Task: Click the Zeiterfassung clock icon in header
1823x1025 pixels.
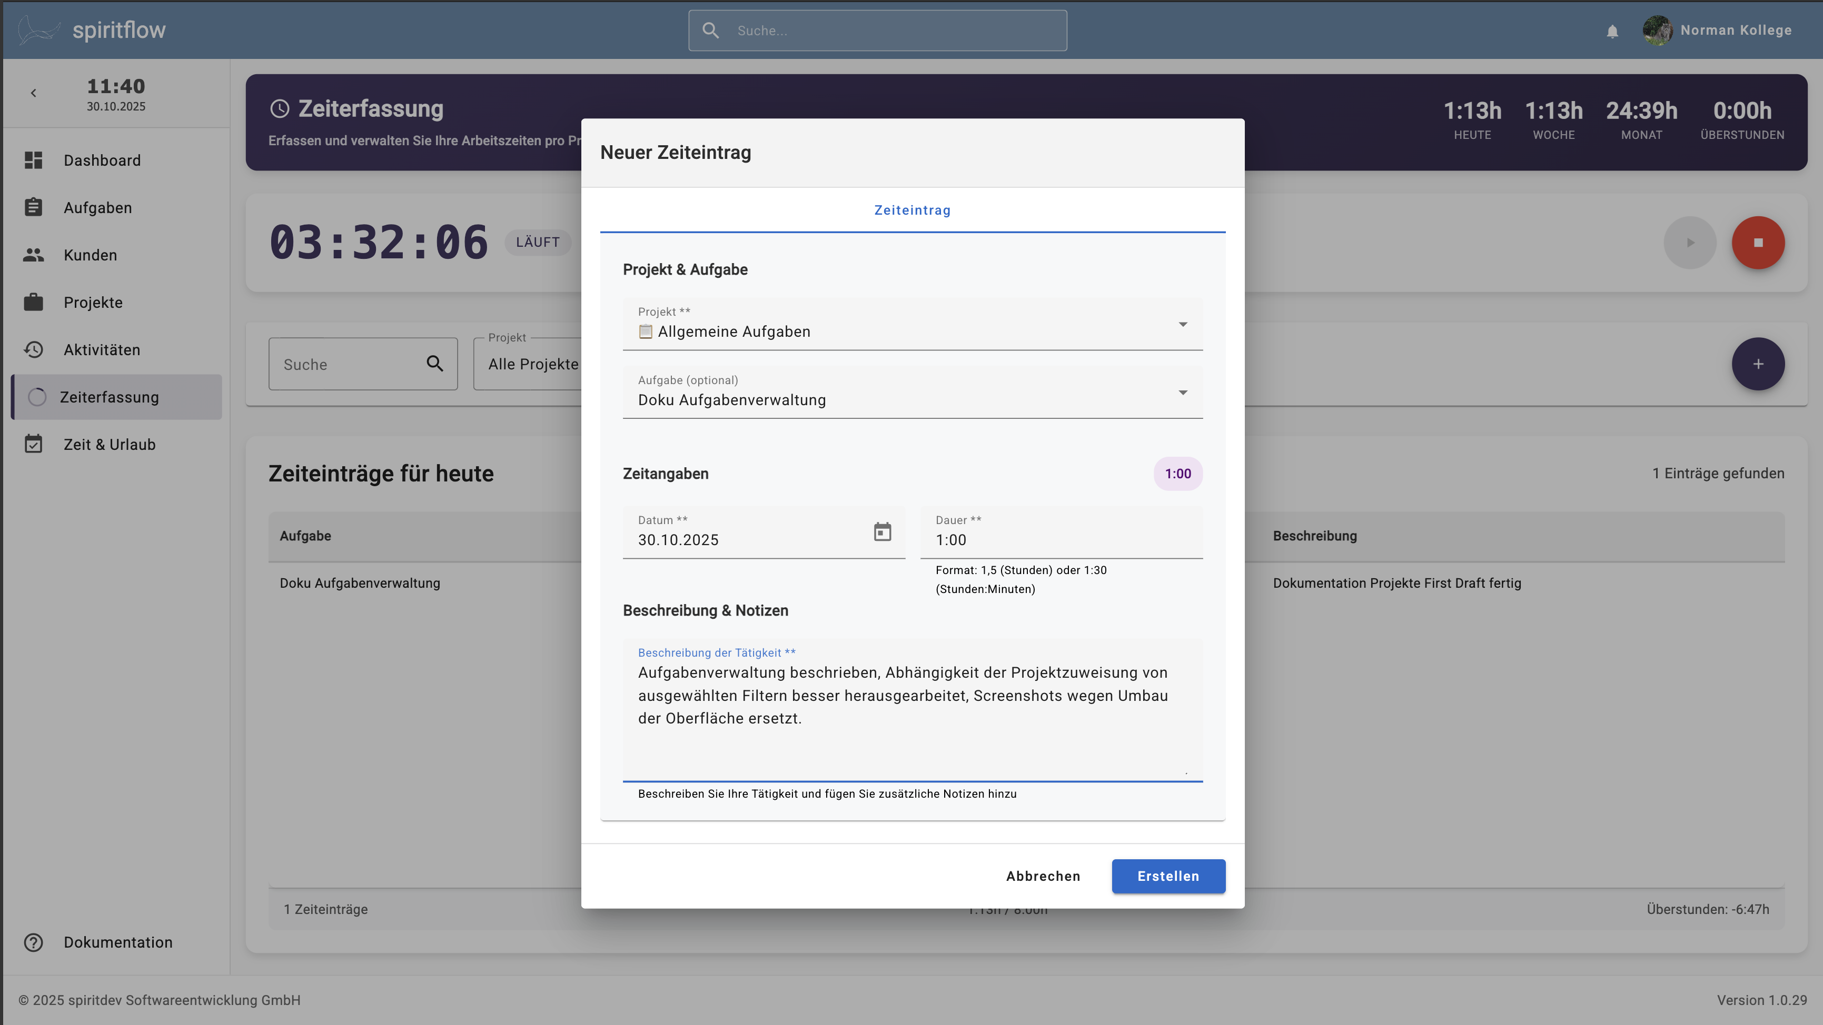Action: (x=280, y=108)
